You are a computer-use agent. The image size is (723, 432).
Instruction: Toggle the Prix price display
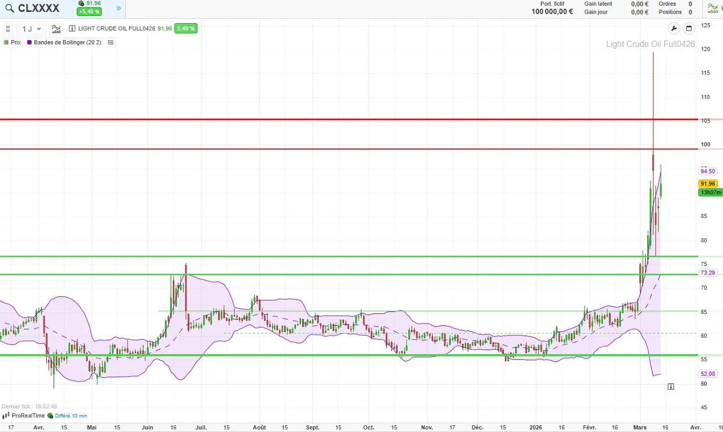click(x=12, y=42)
